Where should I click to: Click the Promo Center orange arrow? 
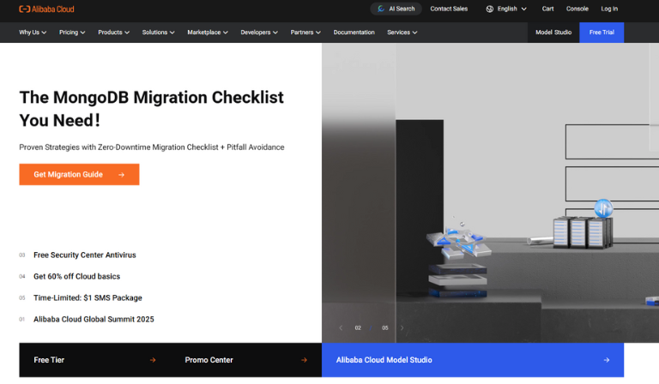(x=305, y=360)
